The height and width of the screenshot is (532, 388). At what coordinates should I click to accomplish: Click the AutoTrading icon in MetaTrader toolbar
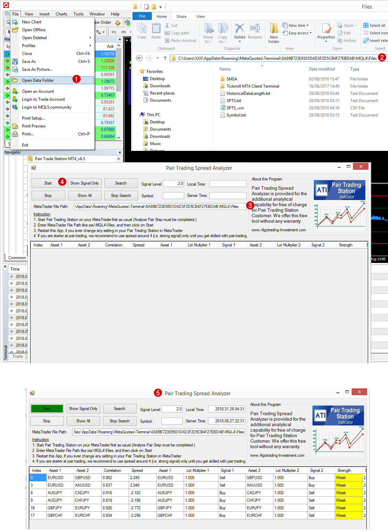[x=127, y=23]
